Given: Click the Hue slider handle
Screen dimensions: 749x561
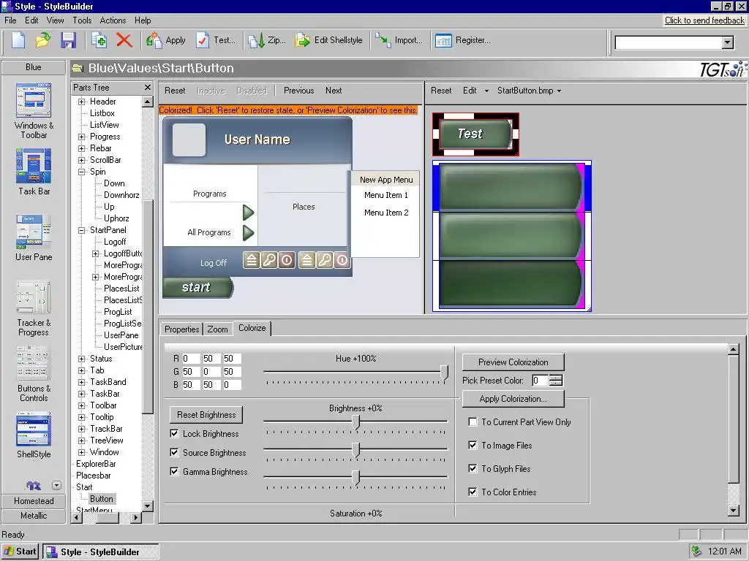Looking at the screenshot, I should (444, 373).
